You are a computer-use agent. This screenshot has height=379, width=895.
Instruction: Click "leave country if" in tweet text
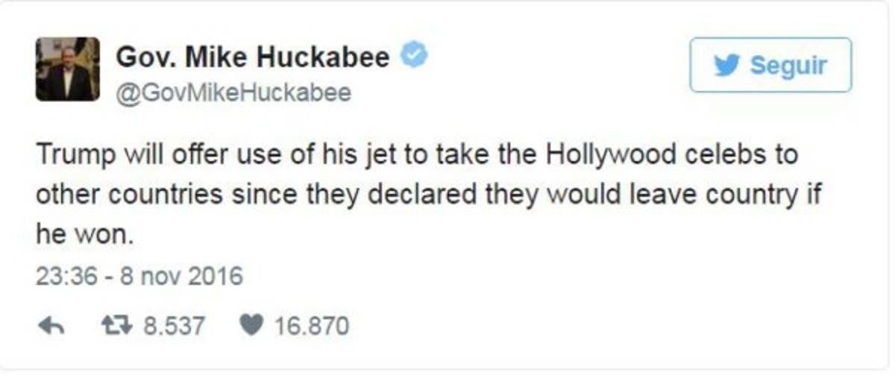tap(747, 195)
